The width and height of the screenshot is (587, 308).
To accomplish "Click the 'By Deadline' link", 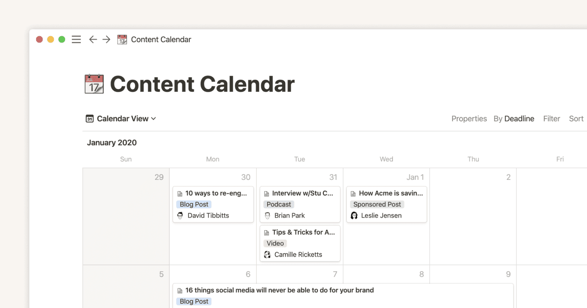I will 514,118.
